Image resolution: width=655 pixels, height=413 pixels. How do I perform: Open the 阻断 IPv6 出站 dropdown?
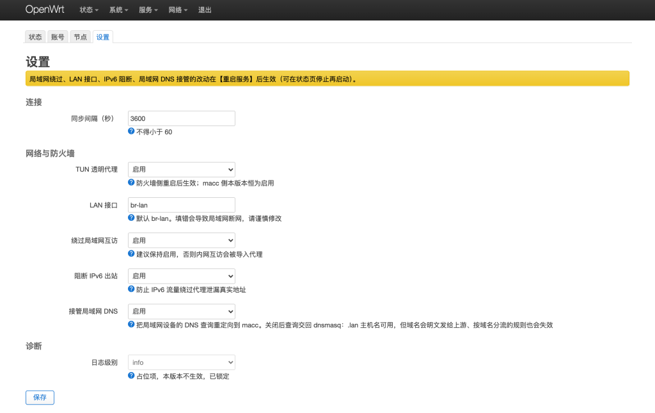pos(181,277)
